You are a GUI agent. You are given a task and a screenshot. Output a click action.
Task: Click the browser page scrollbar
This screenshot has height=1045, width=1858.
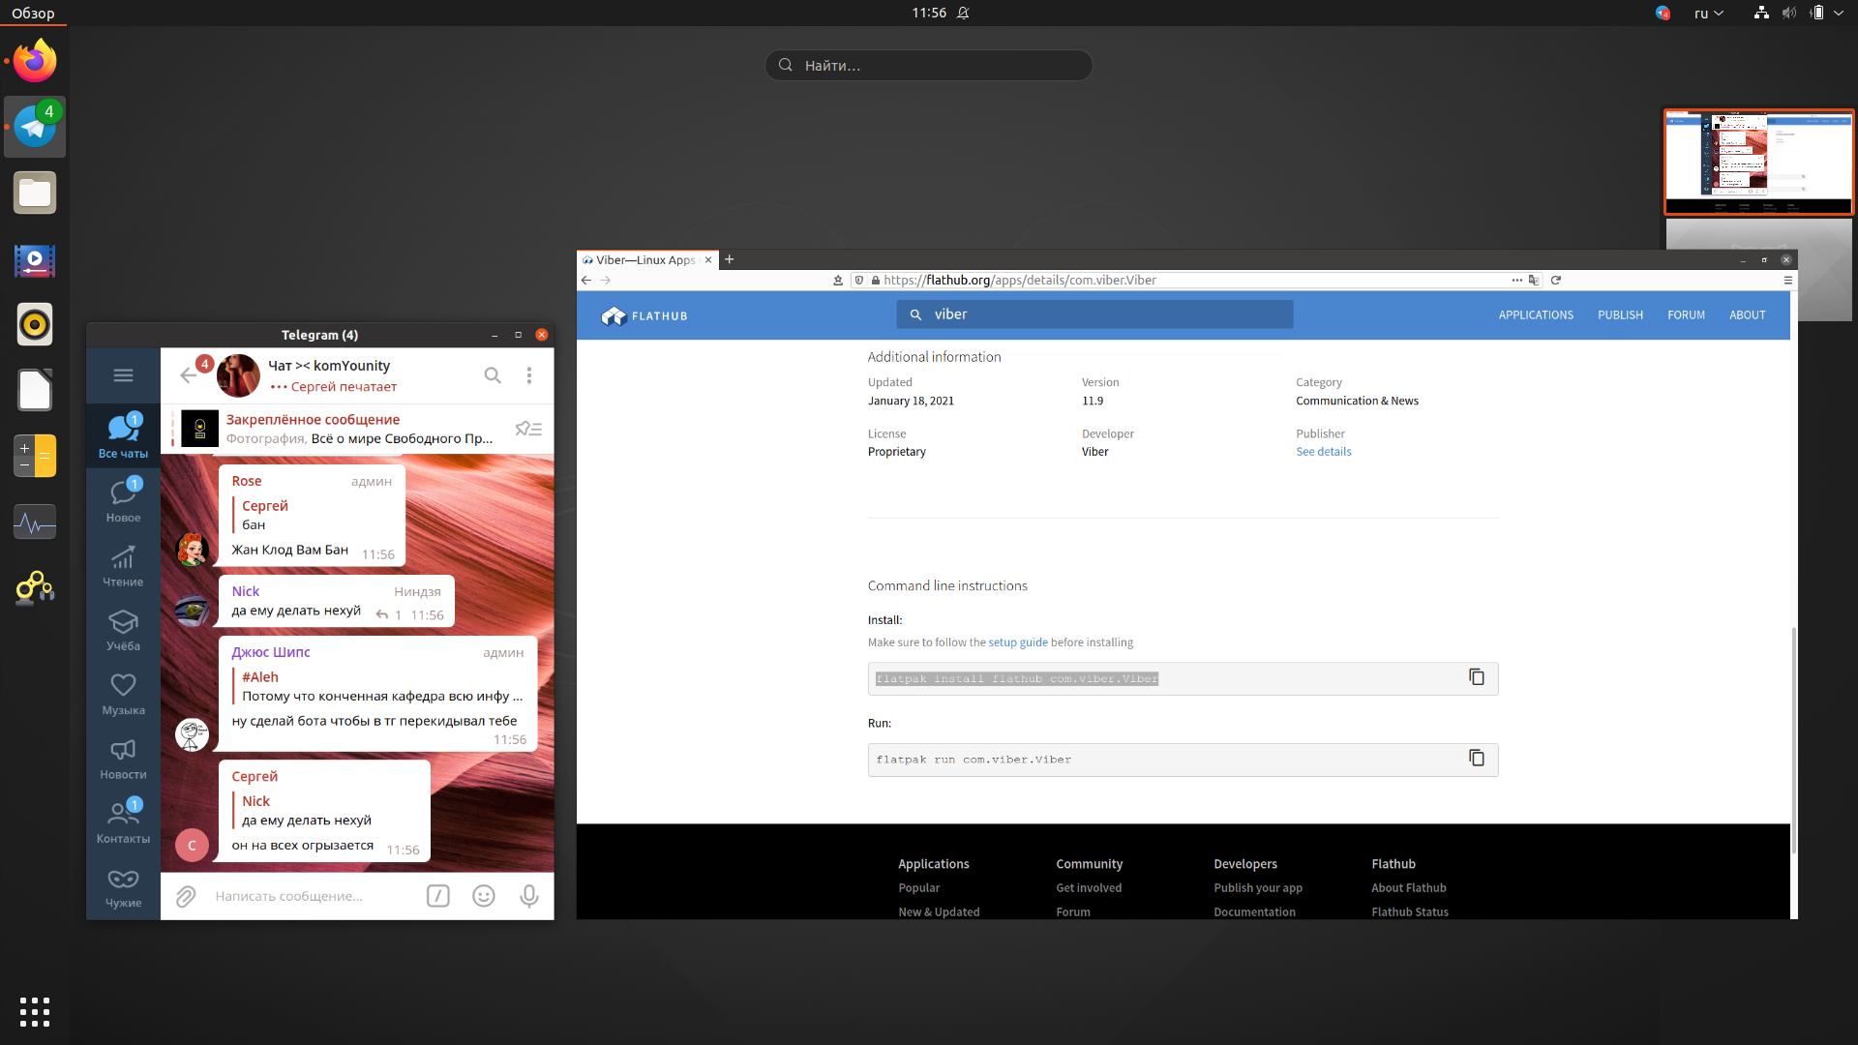pyautogui.click(x=1793, y=740)
